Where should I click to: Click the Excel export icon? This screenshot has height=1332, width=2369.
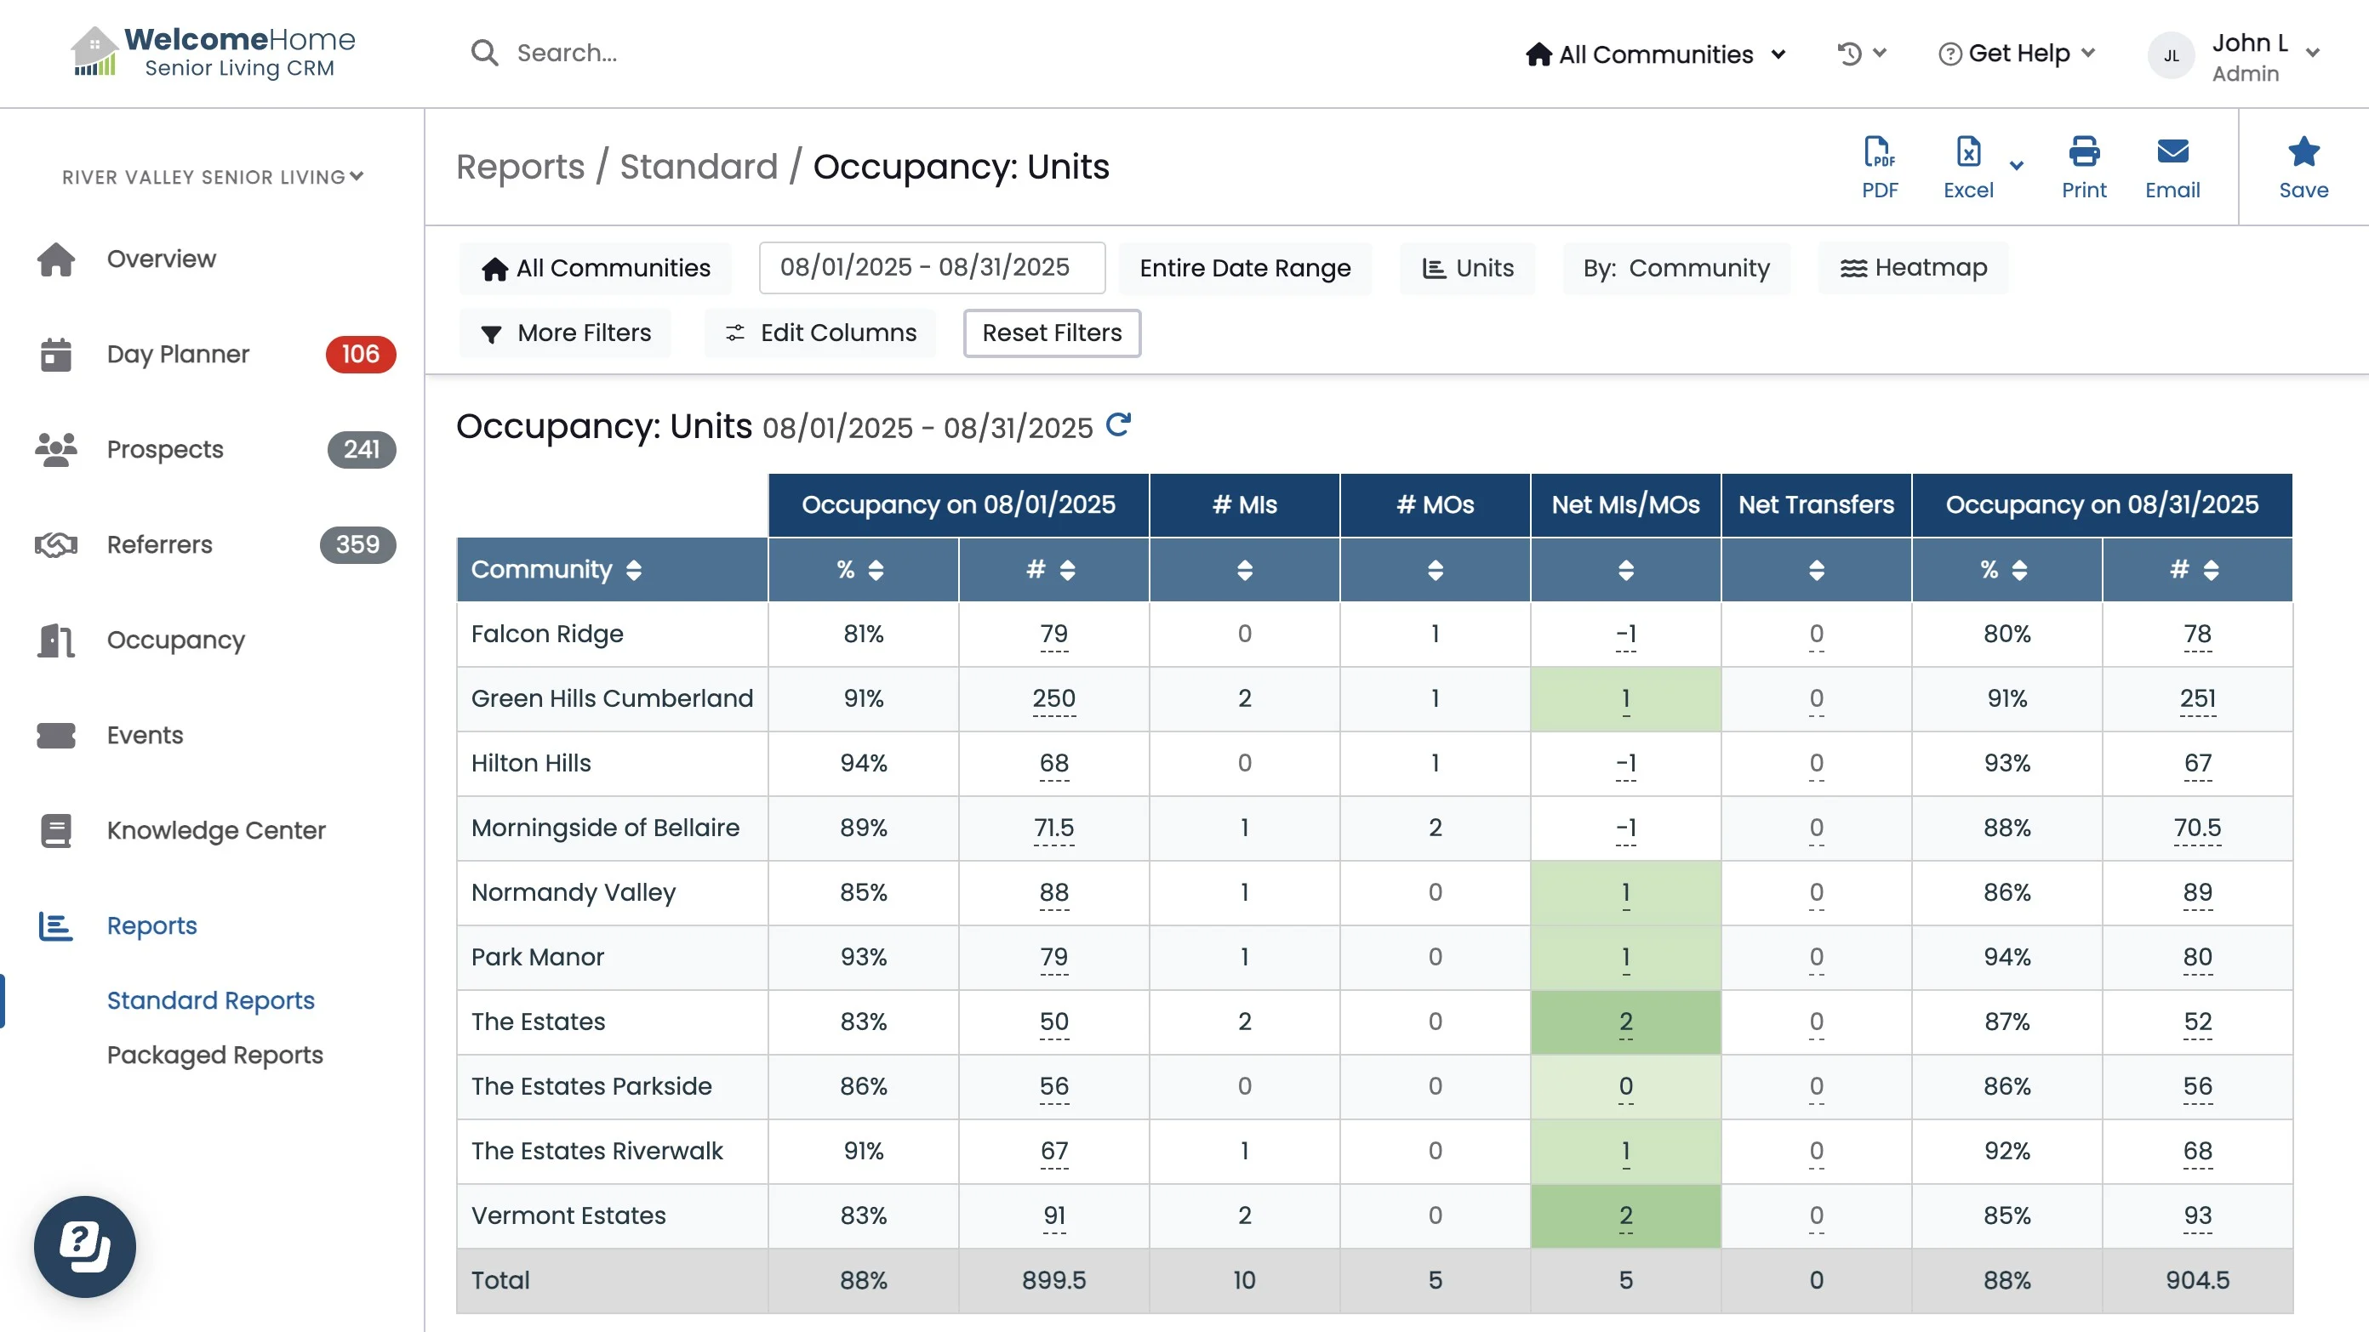[1967, 152]
